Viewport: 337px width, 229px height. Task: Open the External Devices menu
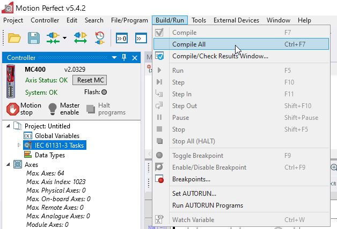[x=236, y=20]
